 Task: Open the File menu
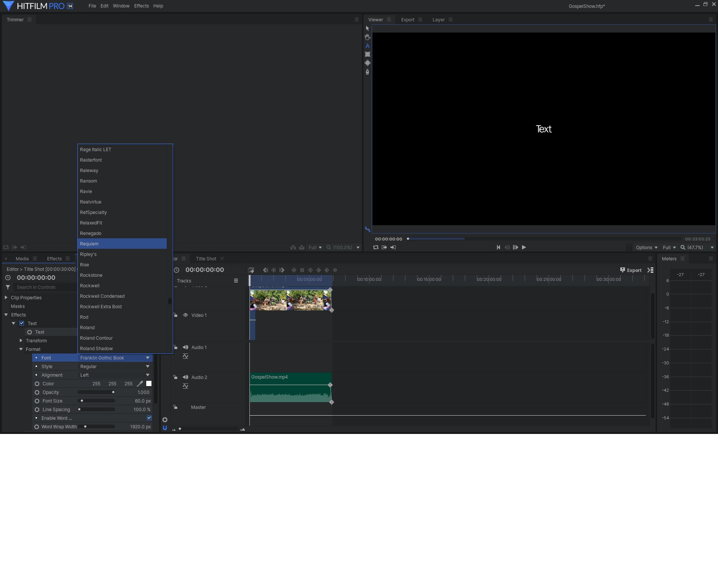pos(92,6)
